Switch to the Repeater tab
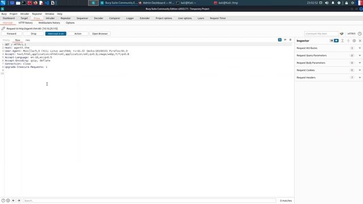 point(66,18)
